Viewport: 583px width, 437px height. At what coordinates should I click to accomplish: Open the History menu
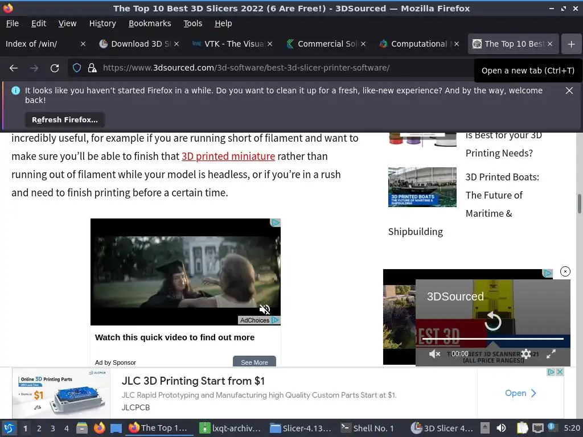point(102,23)
